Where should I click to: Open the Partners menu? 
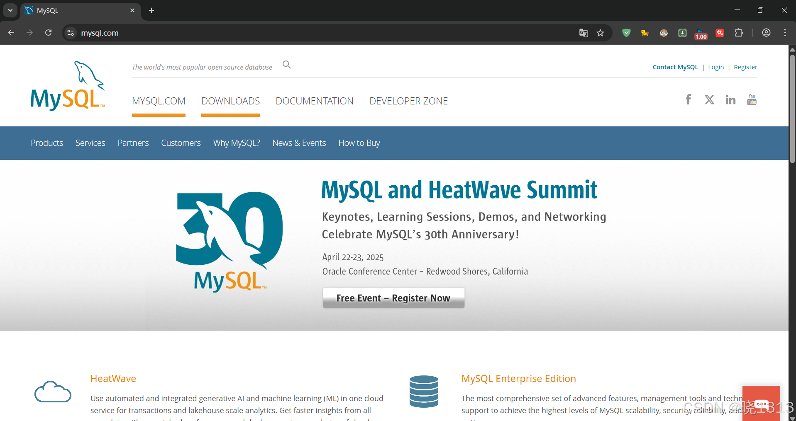pyautogui.click(x=133, y=143)
